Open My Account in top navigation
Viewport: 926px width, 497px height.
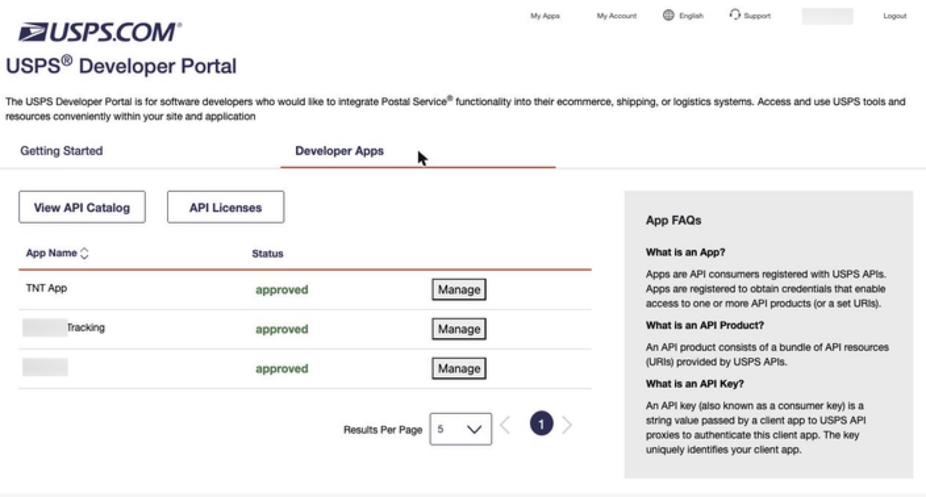pyautogui.click(x=617, y=16)
